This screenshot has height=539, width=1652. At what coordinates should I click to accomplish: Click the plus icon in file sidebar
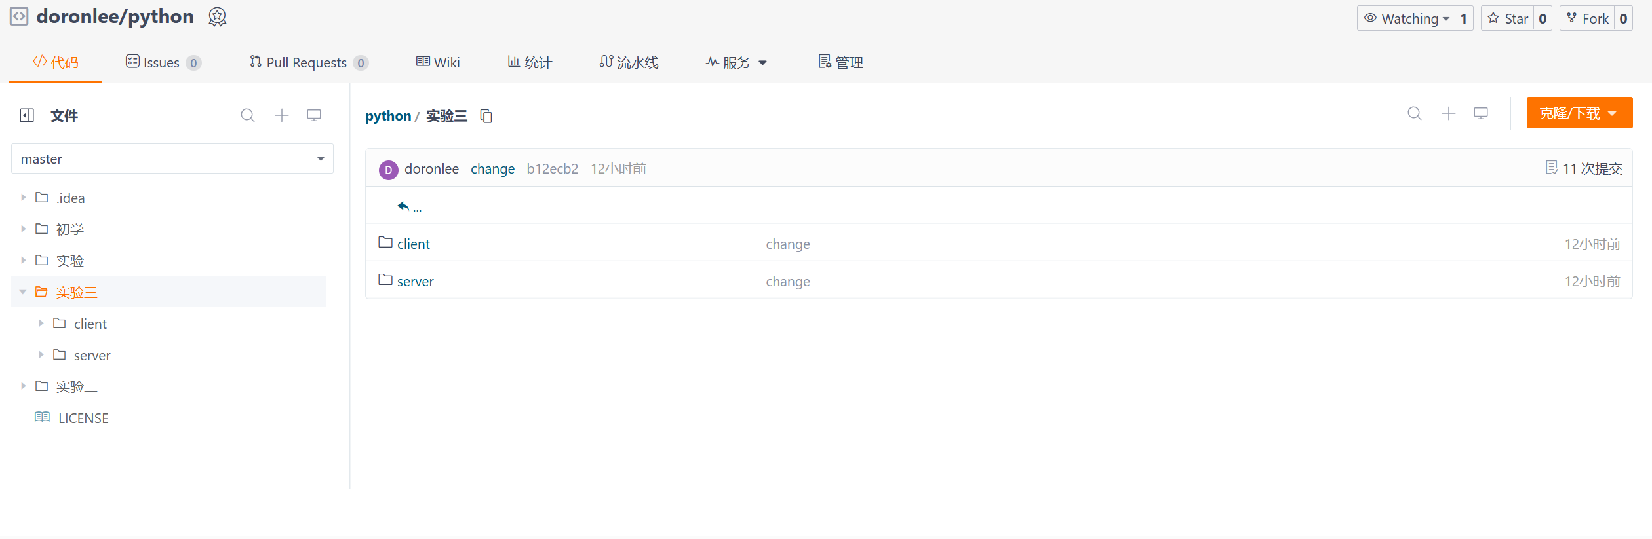(x=282, y=115)
